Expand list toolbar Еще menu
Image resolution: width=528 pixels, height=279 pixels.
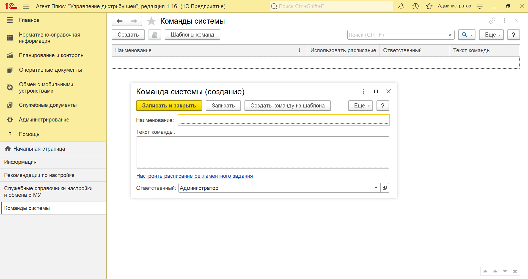[491, 35]
